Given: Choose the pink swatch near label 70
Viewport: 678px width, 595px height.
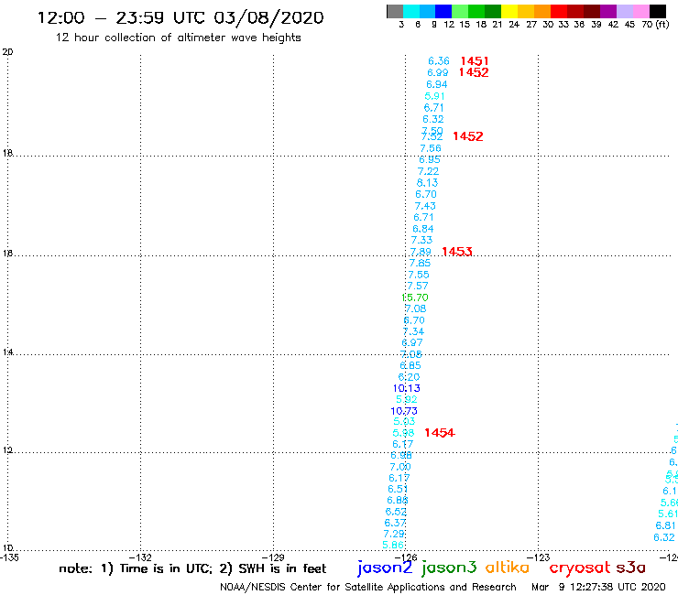Looking at the screenshot, I should click(x=640, y=11).
